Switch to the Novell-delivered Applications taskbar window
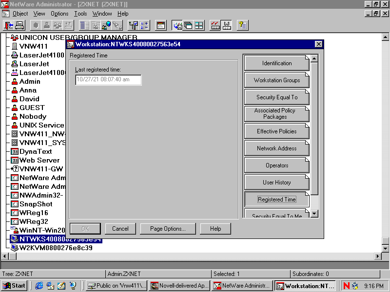390x292 pixels. (x=179, y=286)
